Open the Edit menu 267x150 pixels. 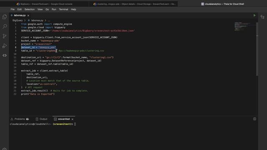pyautogui.click(x=20, y=9)
